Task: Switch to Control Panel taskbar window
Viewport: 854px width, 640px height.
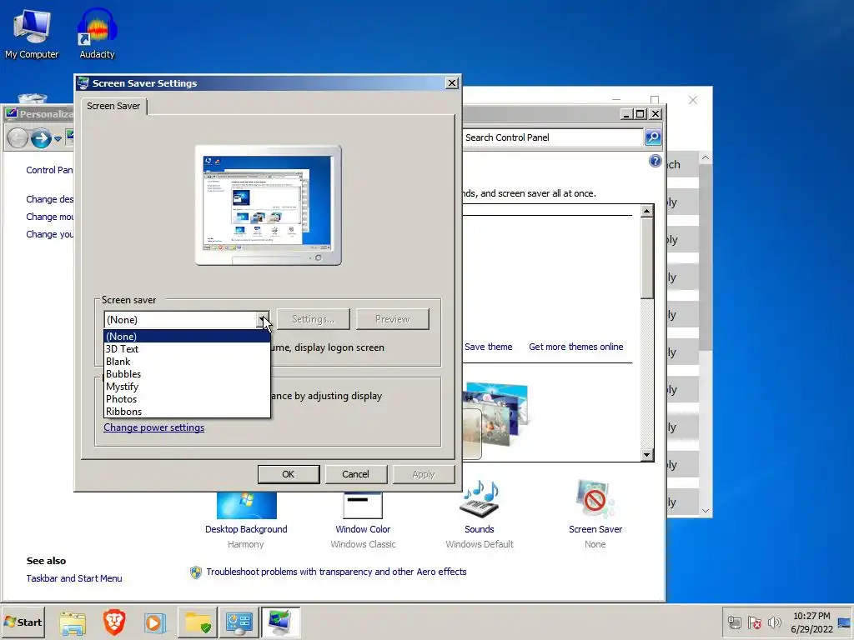Action: [239, 622]
